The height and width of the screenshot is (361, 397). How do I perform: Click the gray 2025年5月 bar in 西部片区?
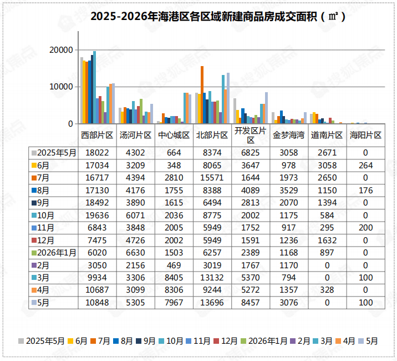82,91
